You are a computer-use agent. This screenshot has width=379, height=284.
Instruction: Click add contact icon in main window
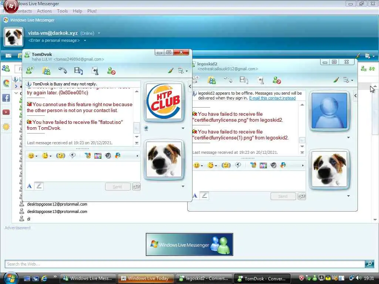(363, 69)
